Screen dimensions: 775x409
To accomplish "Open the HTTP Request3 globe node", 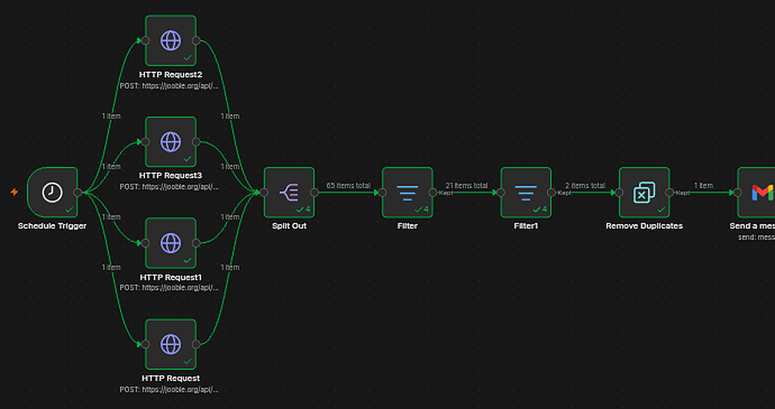I will (171, 142).
